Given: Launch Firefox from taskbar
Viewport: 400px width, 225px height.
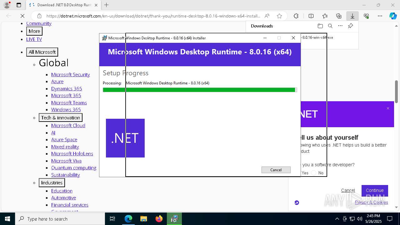Looking at the screenshot, I should click(x=159, y=219).
